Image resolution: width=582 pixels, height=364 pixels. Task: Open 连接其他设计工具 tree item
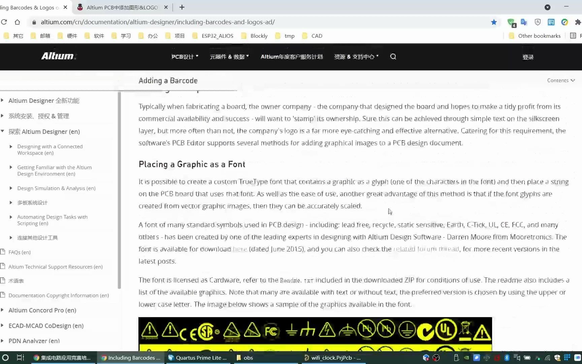pos(37,238)
